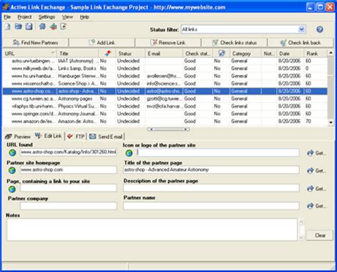Open the View menu
Image resolution: width=337 pixels, height=272 pixels.
(68, 17)
